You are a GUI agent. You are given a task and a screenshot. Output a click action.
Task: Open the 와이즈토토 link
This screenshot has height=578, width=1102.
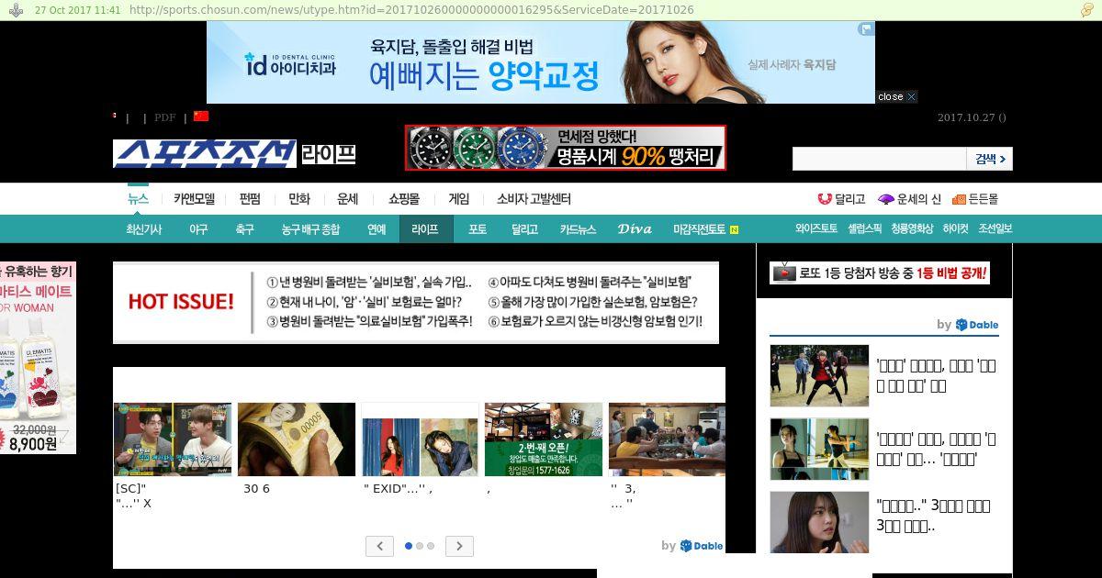(816, 228)
